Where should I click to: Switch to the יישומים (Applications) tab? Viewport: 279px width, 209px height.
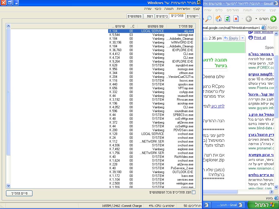pyautogui.click(x=193, y=16)
